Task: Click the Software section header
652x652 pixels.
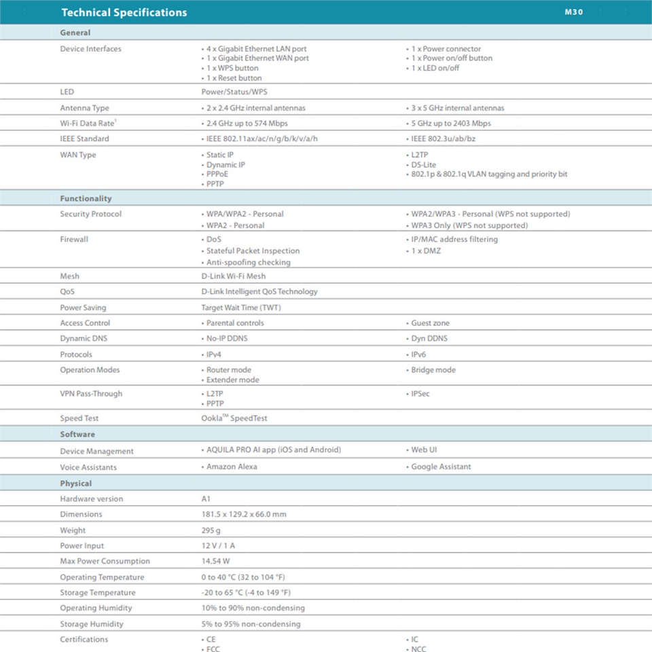Action: tap(77, 434)
